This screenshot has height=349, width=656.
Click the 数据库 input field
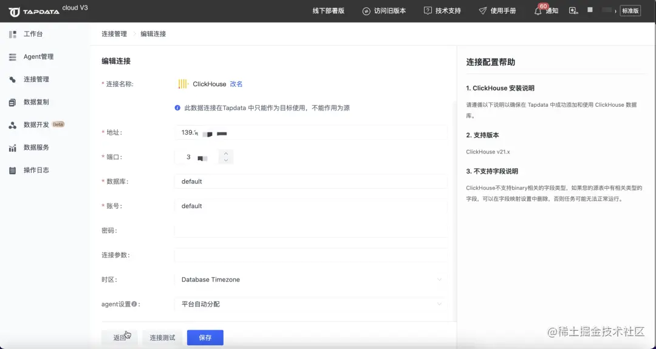pos(311,182)
